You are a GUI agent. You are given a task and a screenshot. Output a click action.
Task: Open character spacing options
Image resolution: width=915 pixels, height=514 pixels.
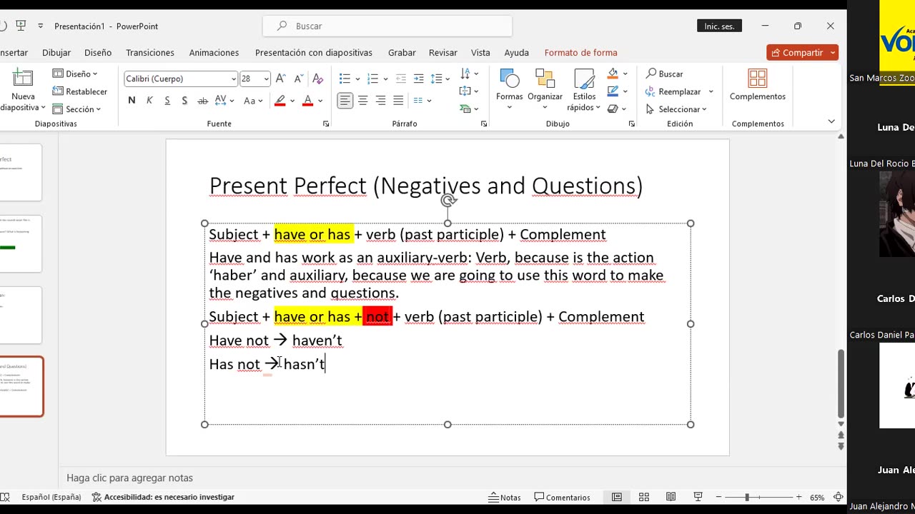pyautogui.click(x=224, y=101)
